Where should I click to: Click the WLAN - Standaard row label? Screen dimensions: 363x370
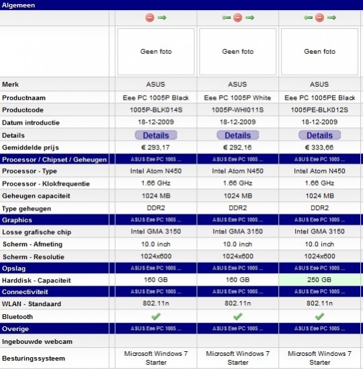[x=32, y=303]
